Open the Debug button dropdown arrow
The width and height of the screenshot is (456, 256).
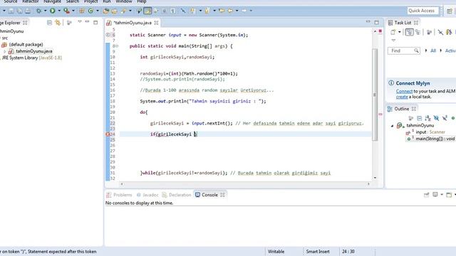(x=45, y=11)
